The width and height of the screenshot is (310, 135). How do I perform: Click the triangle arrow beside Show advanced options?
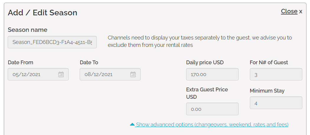coord(132,124)
